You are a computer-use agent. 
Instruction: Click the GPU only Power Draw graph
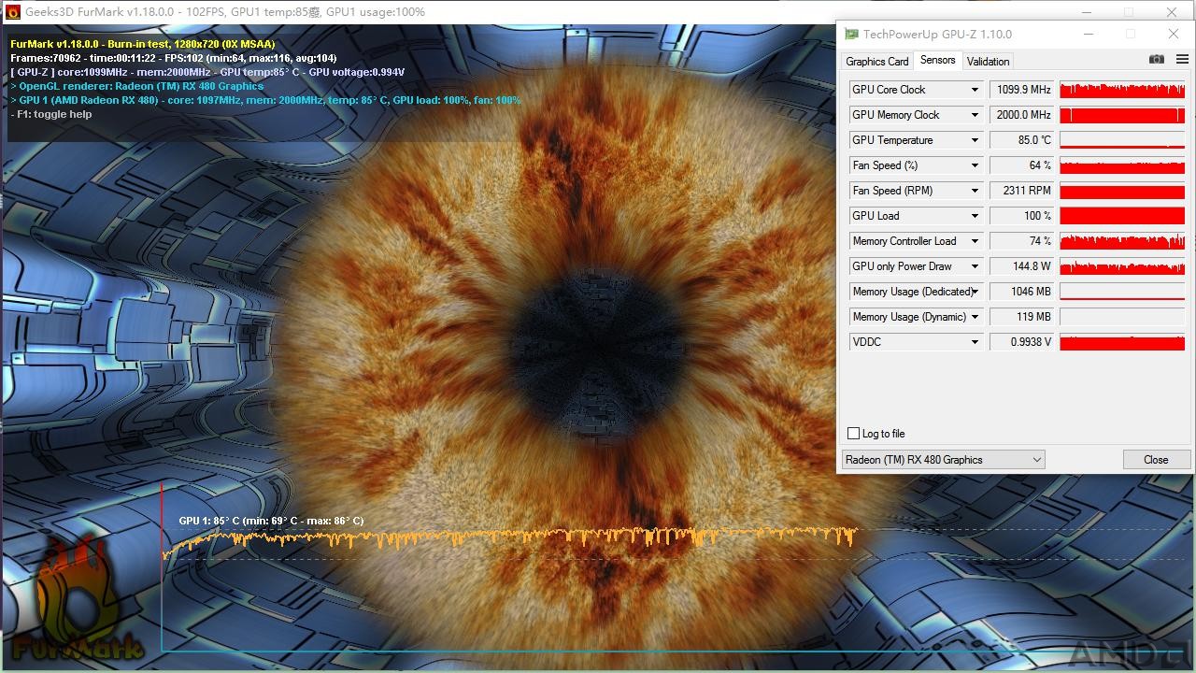tap(1122, 266)
